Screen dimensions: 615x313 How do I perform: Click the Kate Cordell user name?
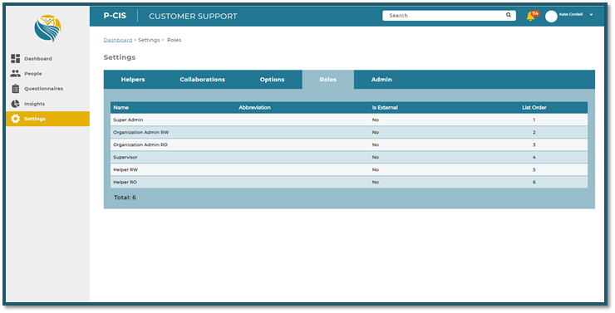(x=571, y=14)
